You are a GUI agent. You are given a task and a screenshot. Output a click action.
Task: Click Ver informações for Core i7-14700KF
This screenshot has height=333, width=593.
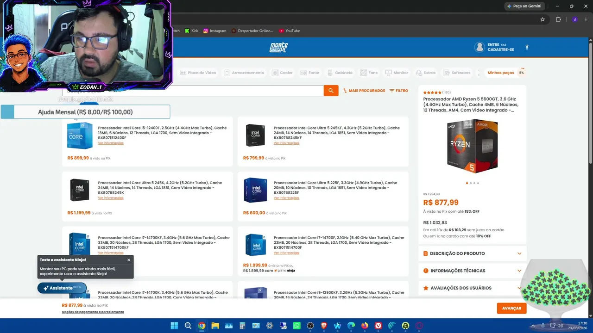111,253
